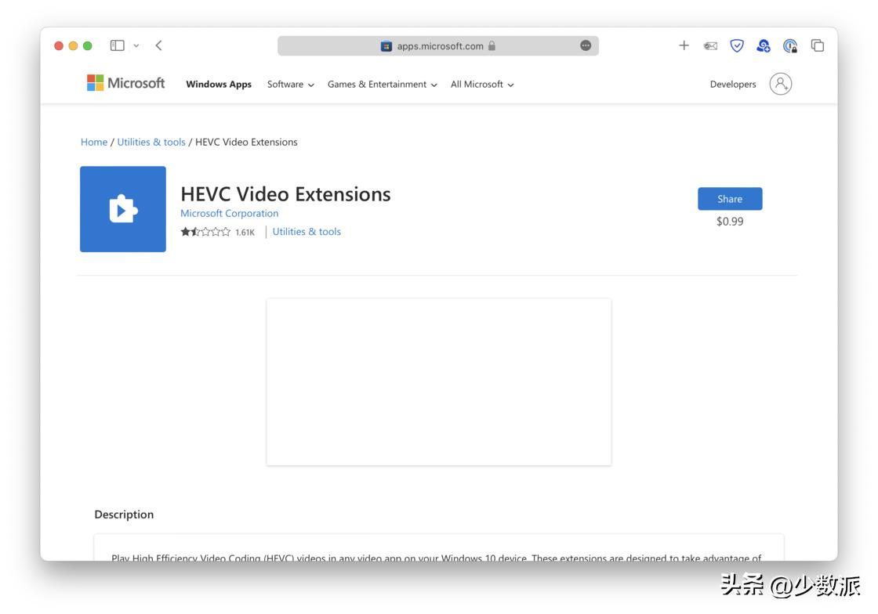878x614 pixels.
Task: Click the blue HEVC Video Extensions app icon
Action: (122, 208)
